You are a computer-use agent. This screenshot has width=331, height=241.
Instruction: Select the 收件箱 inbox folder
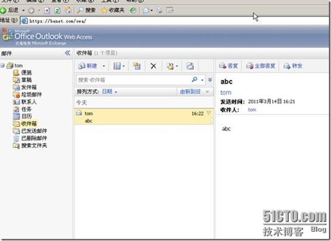tap(25, 124)
